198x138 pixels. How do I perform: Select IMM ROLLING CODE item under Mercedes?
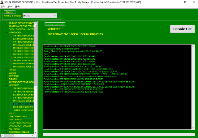(x=23, y=101)
